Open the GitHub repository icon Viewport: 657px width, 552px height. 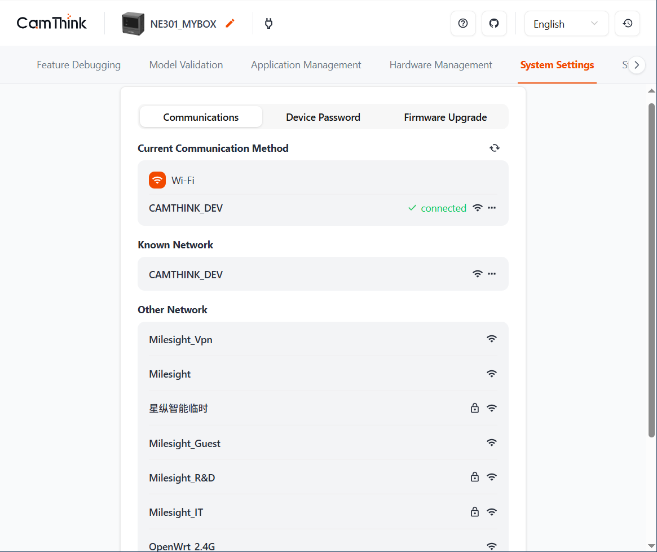[494, 24]
